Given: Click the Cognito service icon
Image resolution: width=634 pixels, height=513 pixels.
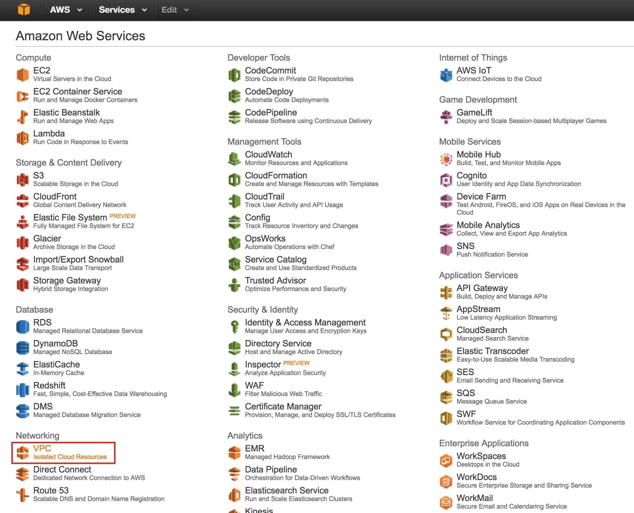Looking at the screenshot, I should 446,179.
